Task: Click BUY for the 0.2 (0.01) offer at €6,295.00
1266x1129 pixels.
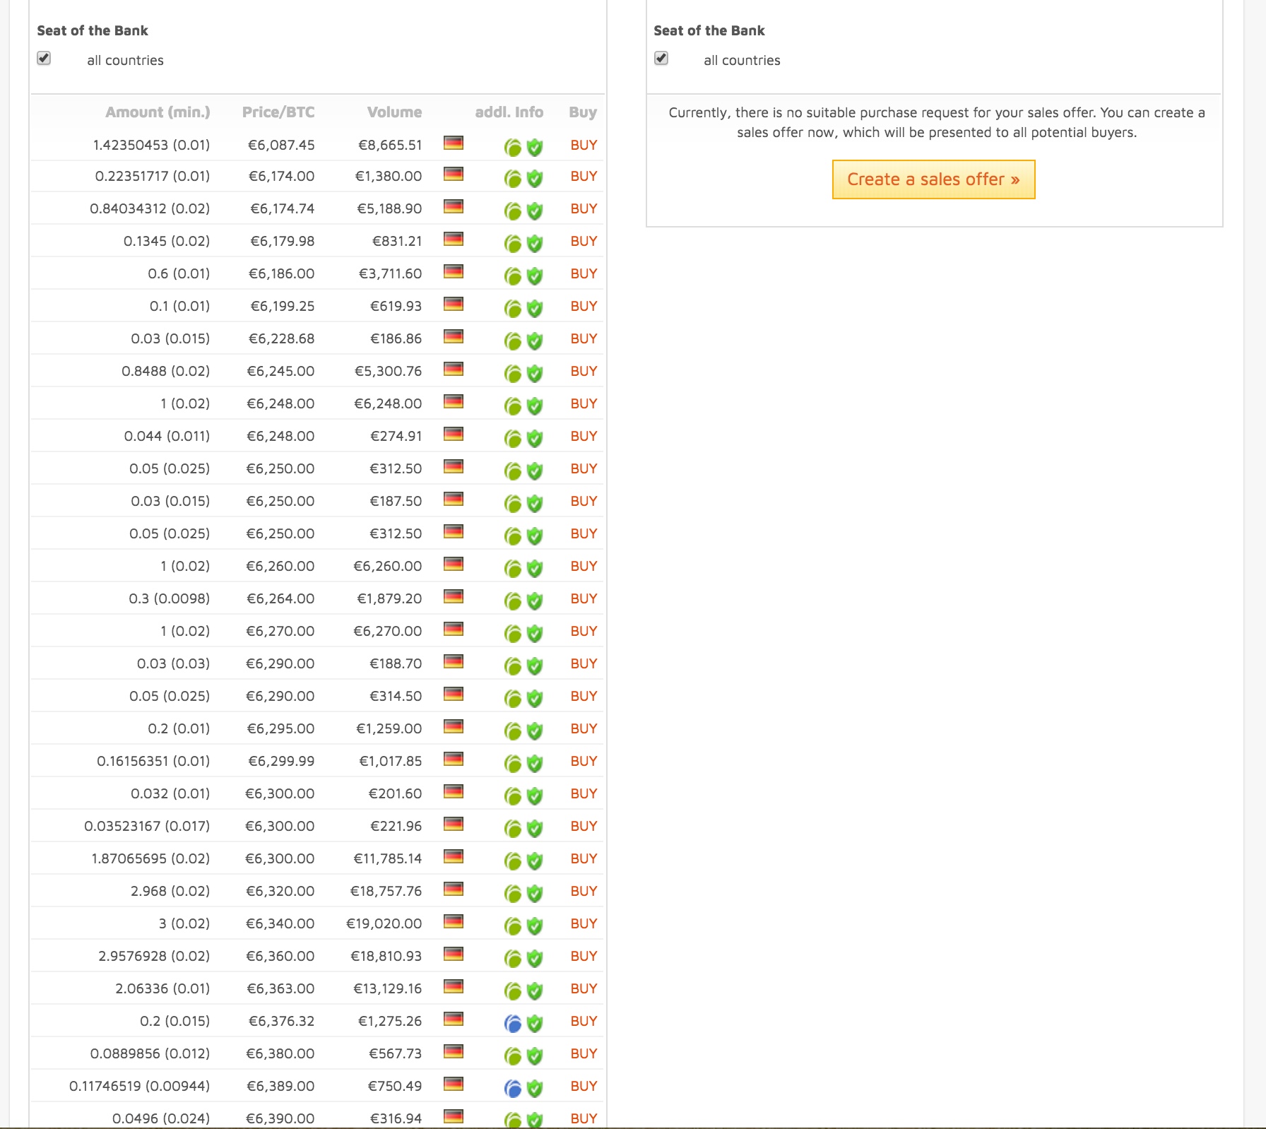Action: click(x=584, y=728)
